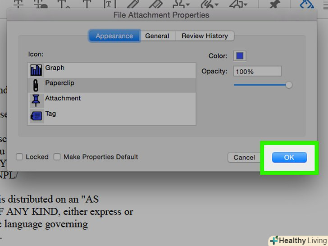
Task: Choose the stamp tool in toolbar
Action: tap(178, 4)
